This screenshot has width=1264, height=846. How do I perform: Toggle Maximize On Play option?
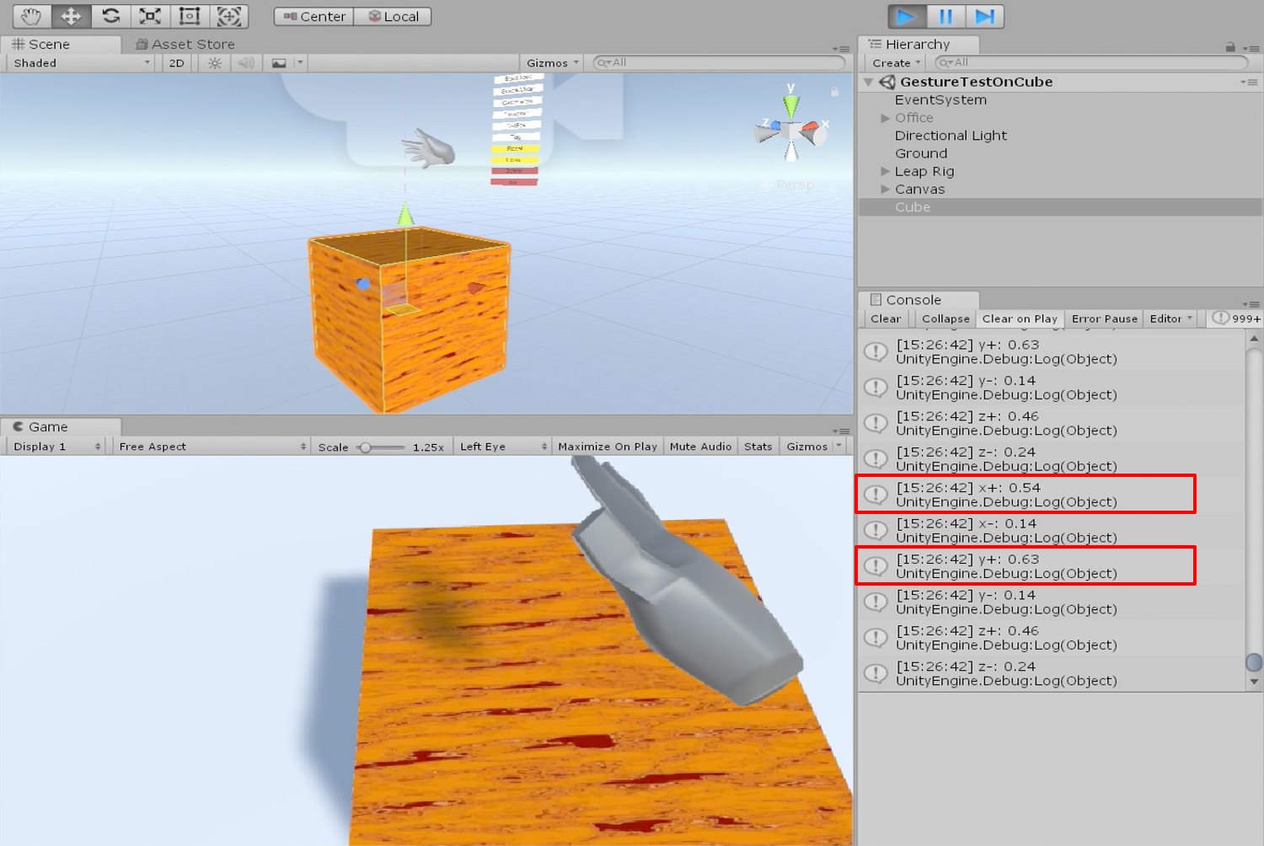tap(607, 447)
